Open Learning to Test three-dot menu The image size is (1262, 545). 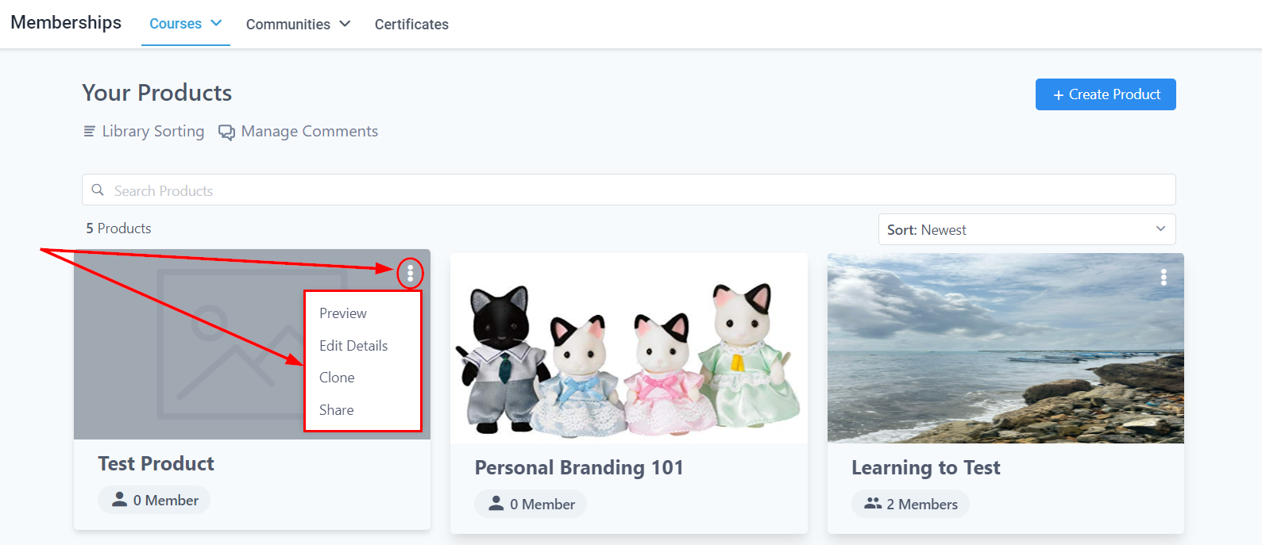(x=1164, y=277)
